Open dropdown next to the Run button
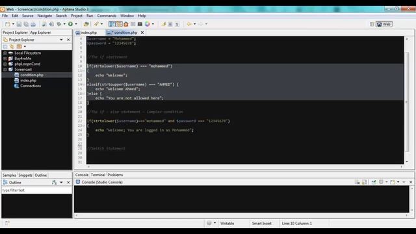Image resolution: width=416 pixels, height=234 pixels. pos(76,24)
